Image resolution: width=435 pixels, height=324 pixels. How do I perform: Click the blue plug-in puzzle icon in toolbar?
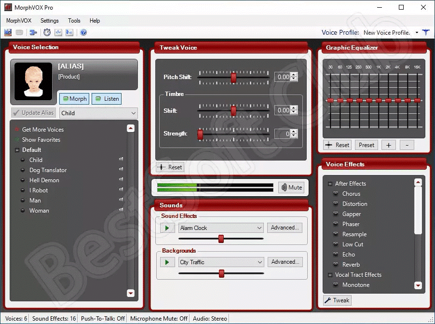[x=33, y=32]
